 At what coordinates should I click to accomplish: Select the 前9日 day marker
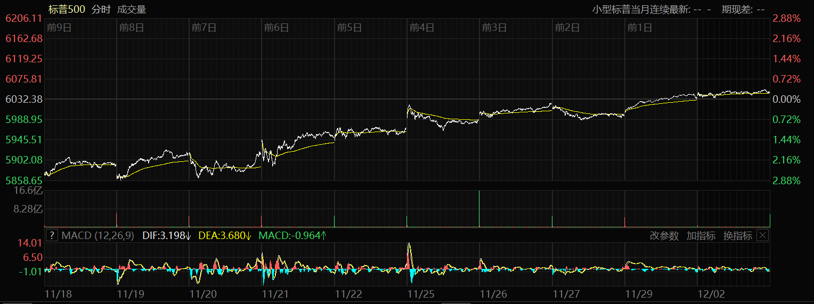(59, 28)
